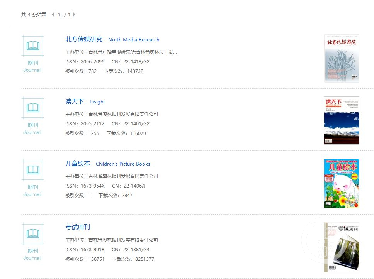Select the text ISSN: 1673-954X

[85, 186]
